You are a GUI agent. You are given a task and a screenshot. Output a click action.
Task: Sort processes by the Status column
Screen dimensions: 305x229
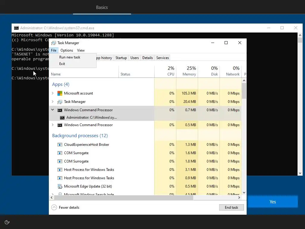tap(136, 72)
